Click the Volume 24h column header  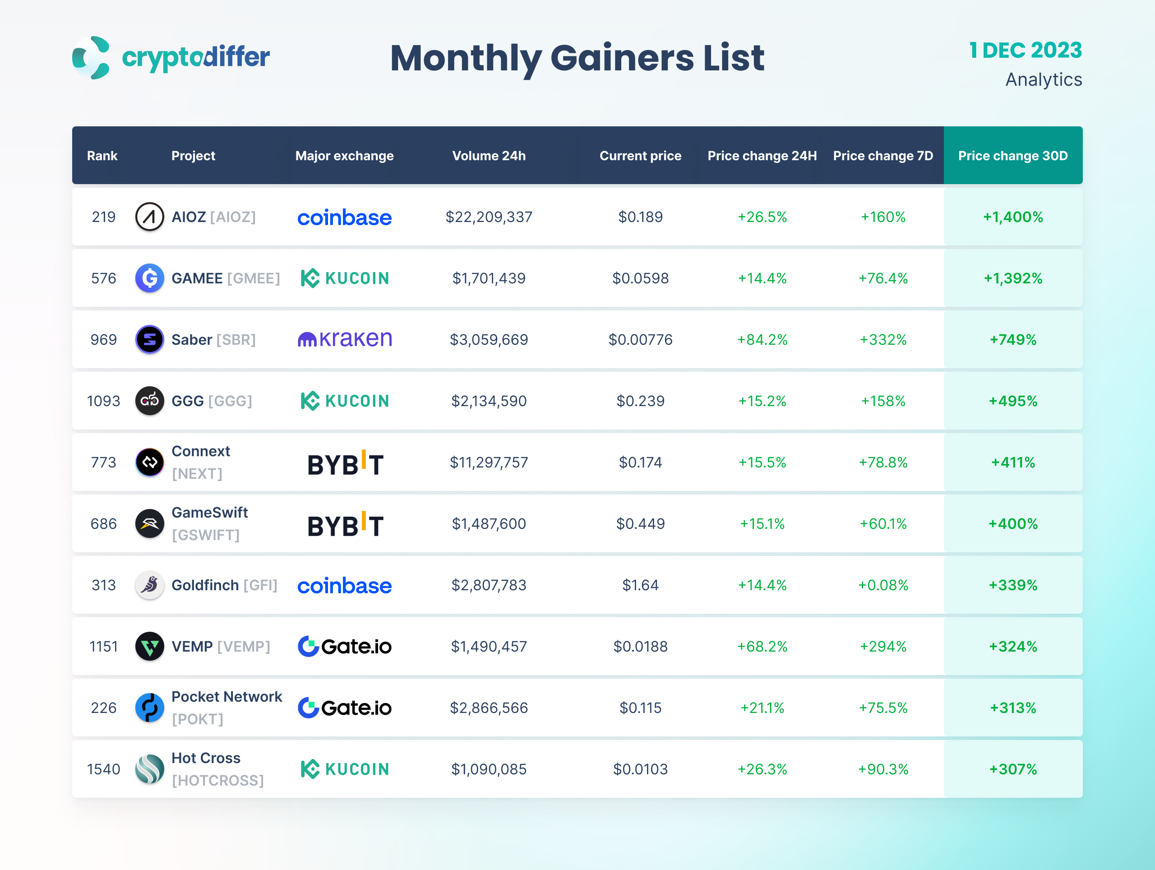(489, 156)
